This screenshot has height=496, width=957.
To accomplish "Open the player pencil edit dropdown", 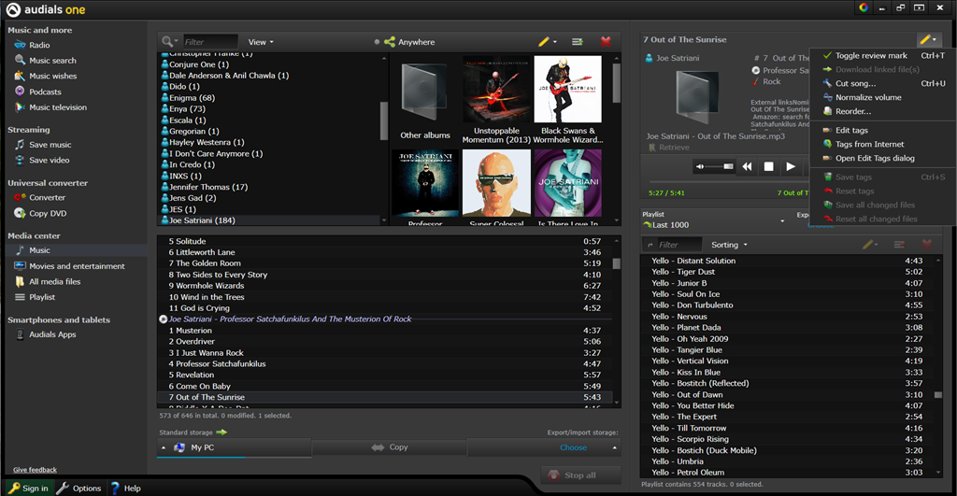I will [x=928, y=39].
